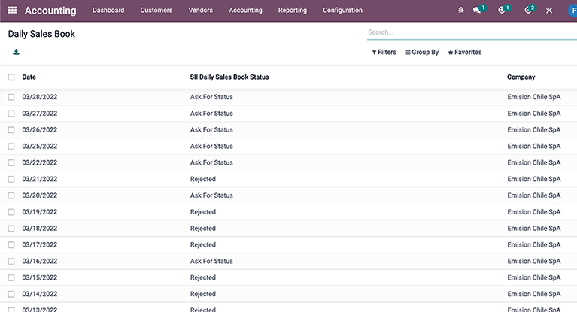Open the Group By dropdown
The height and width of the screenshot is (312, 577).
click(x=422, y=53)
